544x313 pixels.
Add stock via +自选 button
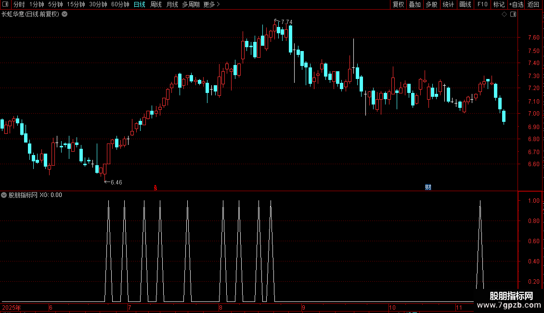[516, 4]
